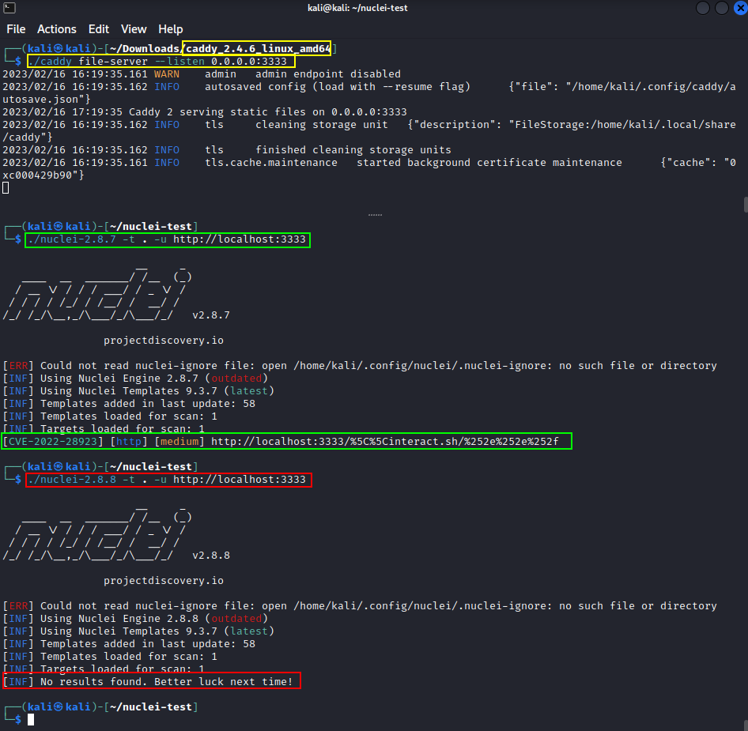The height and width of the screenshot is (731, 748).
Task: Click the maximize button in the title bar
Action: click(722, 8)
